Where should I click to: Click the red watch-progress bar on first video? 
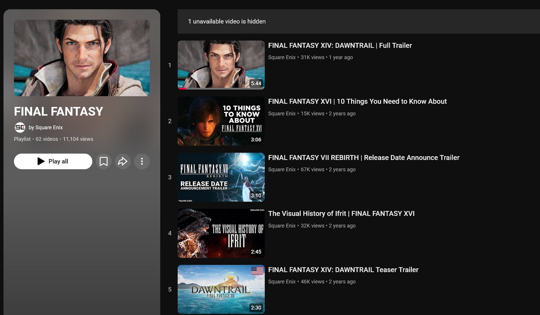(x=183, y=88)
